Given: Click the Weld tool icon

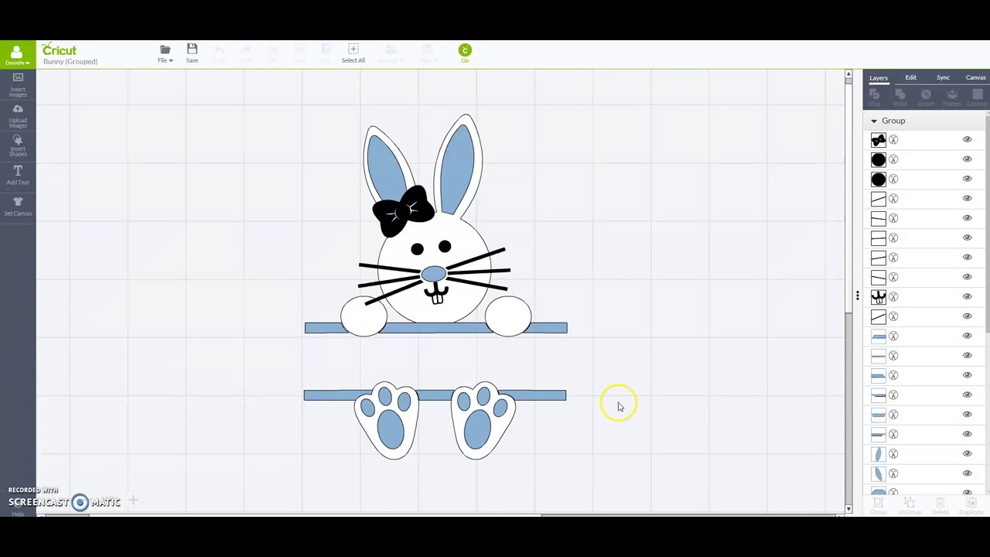Looking at the screenshot, I should 900,97.
